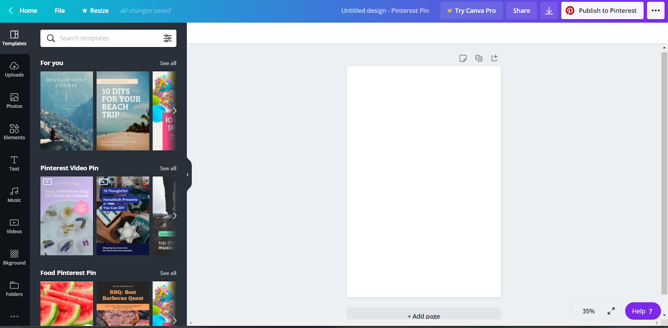The width and height of the screenshot is (668, 328).
Task: Select the Valentines Day DIY Gifts video template
Action: (x=67, y=216)
